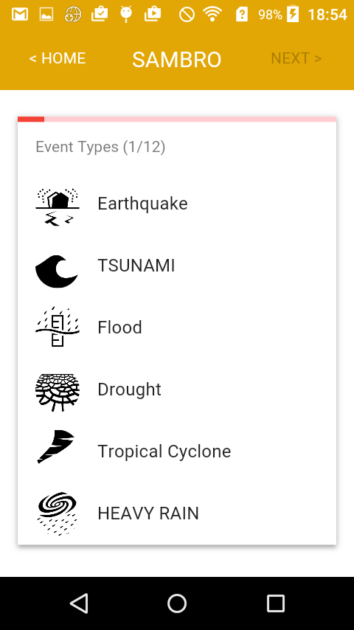Tap the Flood building icon
354x630 pixels.
pyautogui.click(x=58, y=327)
